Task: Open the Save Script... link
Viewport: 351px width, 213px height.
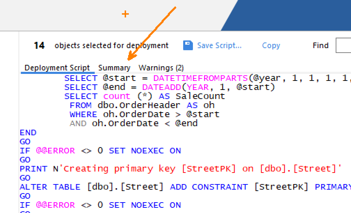Action: pyautogui.click(x=219, y=45)
